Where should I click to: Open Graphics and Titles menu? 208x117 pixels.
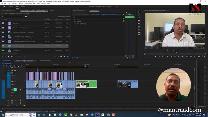point(30,4)
